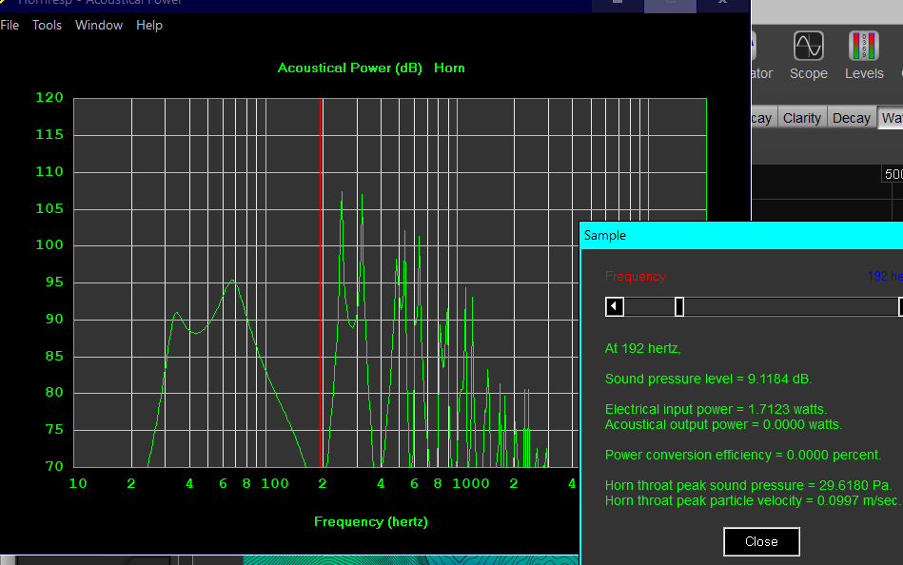Click the red frequency marker line on graph

tap(322, 282)
